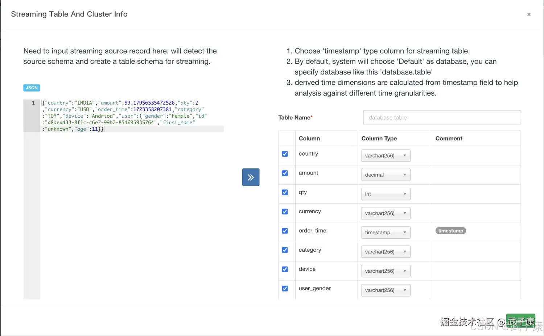544x336 pixels.
Task: Uncheck the user_gender column checkbox
Action: pos(285,288)
